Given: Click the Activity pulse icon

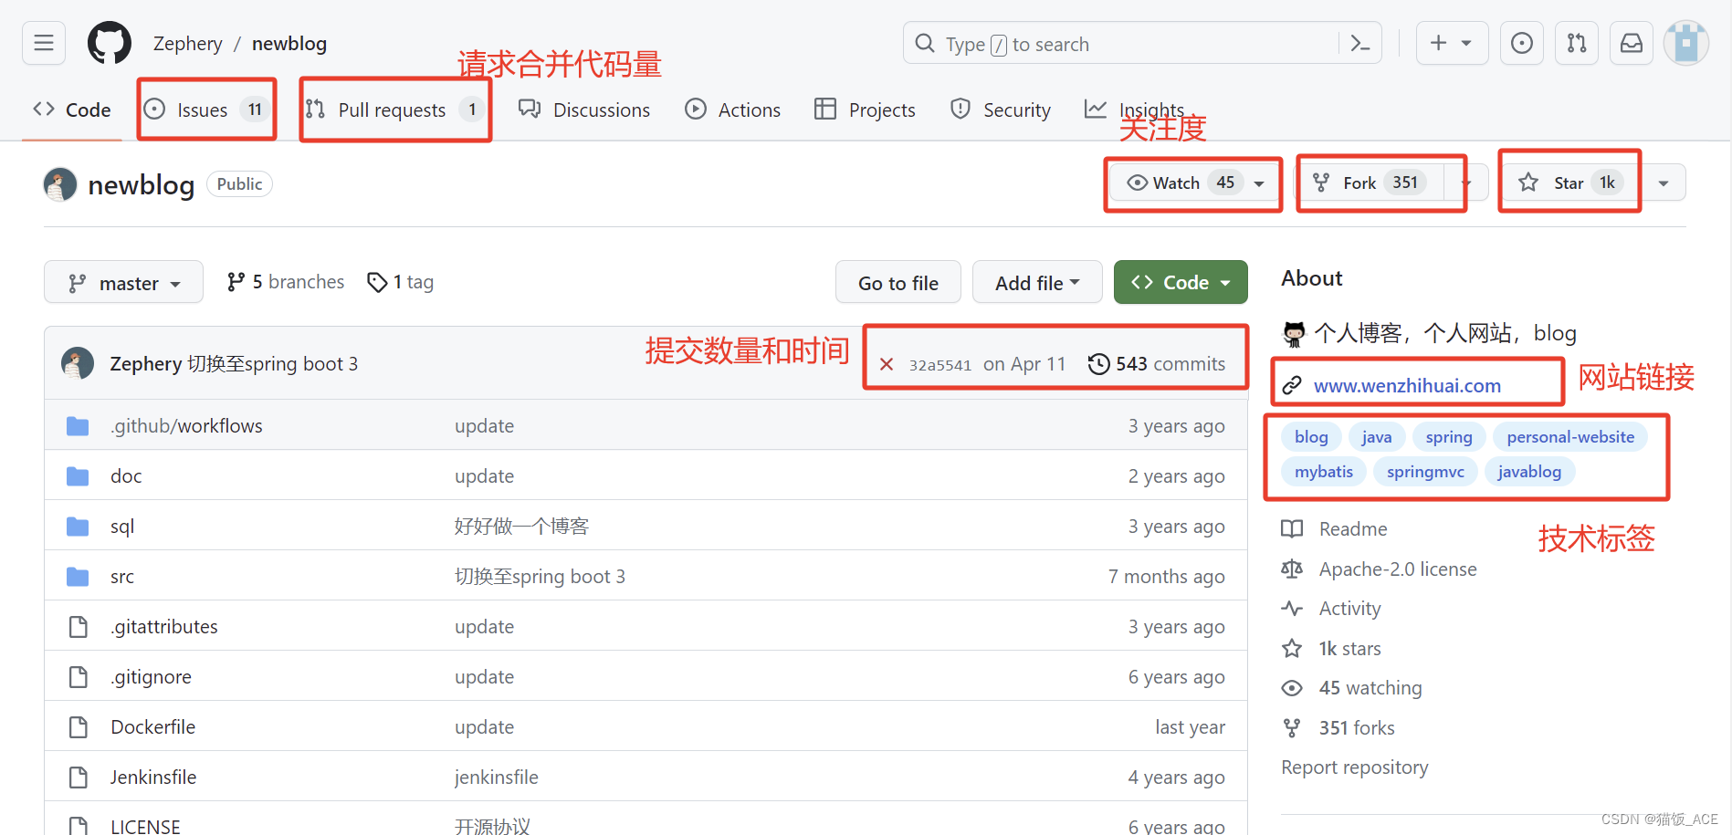Looking at the screenshot, I should click(1292, 609).
